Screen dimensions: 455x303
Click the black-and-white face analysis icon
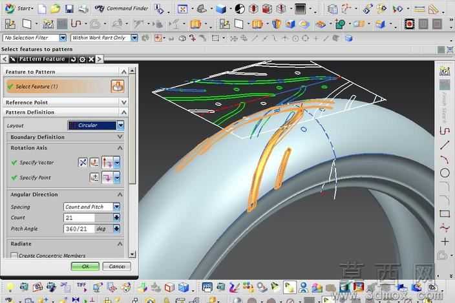240,9
